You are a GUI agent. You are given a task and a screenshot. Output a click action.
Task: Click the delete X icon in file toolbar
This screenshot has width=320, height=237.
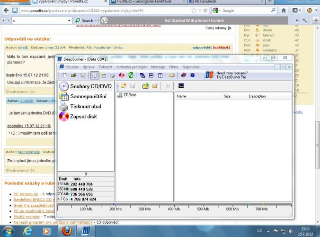click(168, 86)
